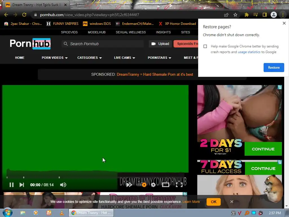This screenshot has height=217, width=289.
Task: Open the FUNNY SNIPPIES bookmark
Action: 62,24
